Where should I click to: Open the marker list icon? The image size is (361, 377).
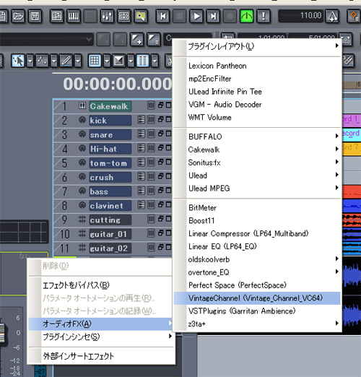[154, 39]
